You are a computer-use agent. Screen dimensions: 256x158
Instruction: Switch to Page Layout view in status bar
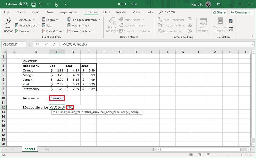click(x=200, y=155)
